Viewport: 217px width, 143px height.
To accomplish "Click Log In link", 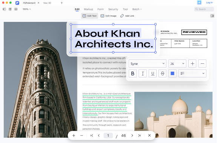I will (x=209, y=3).
